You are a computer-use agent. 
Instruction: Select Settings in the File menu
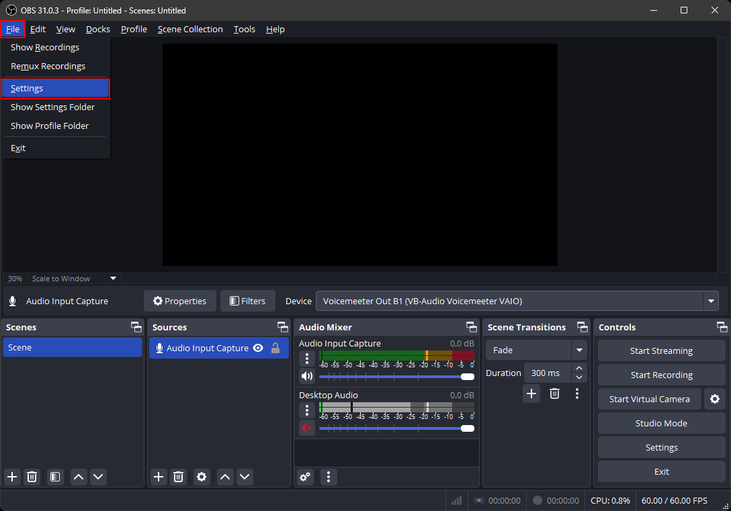click(x=55, y=89)
